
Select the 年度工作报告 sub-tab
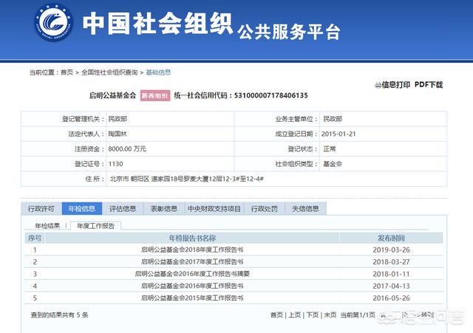pyautogui.click(x=95, y=225)
